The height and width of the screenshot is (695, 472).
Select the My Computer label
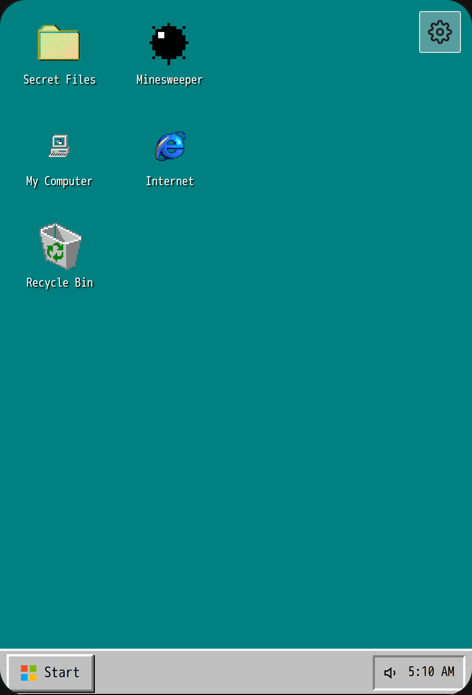pos(59,181)
